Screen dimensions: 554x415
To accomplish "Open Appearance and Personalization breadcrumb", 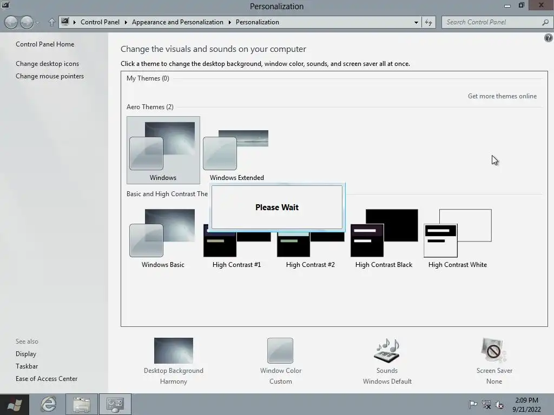I will tap(177, 22).
